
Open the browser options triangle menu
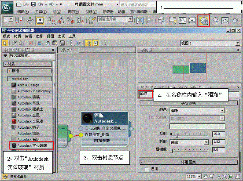pos(5,56)
